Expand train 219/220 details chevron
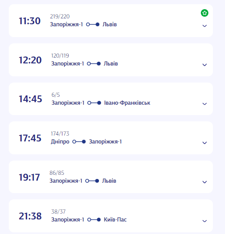Viewport: 225px width, 234px height. pos(205,26)
